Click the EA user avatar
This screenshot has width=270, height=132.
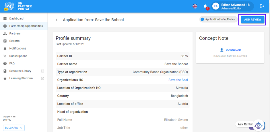click(x=216, y=6)
